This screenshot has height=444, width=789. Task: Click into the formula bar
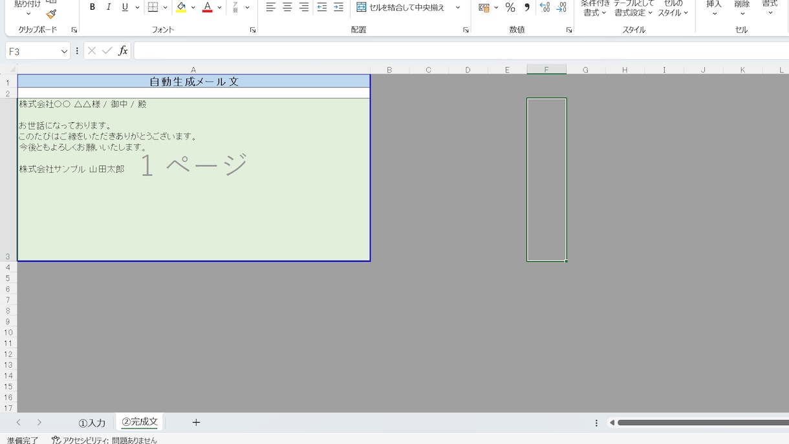(x=461, y=51)
